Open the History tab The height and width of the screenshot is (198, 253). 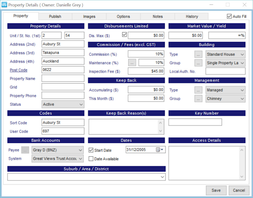(x=192, y=16)
